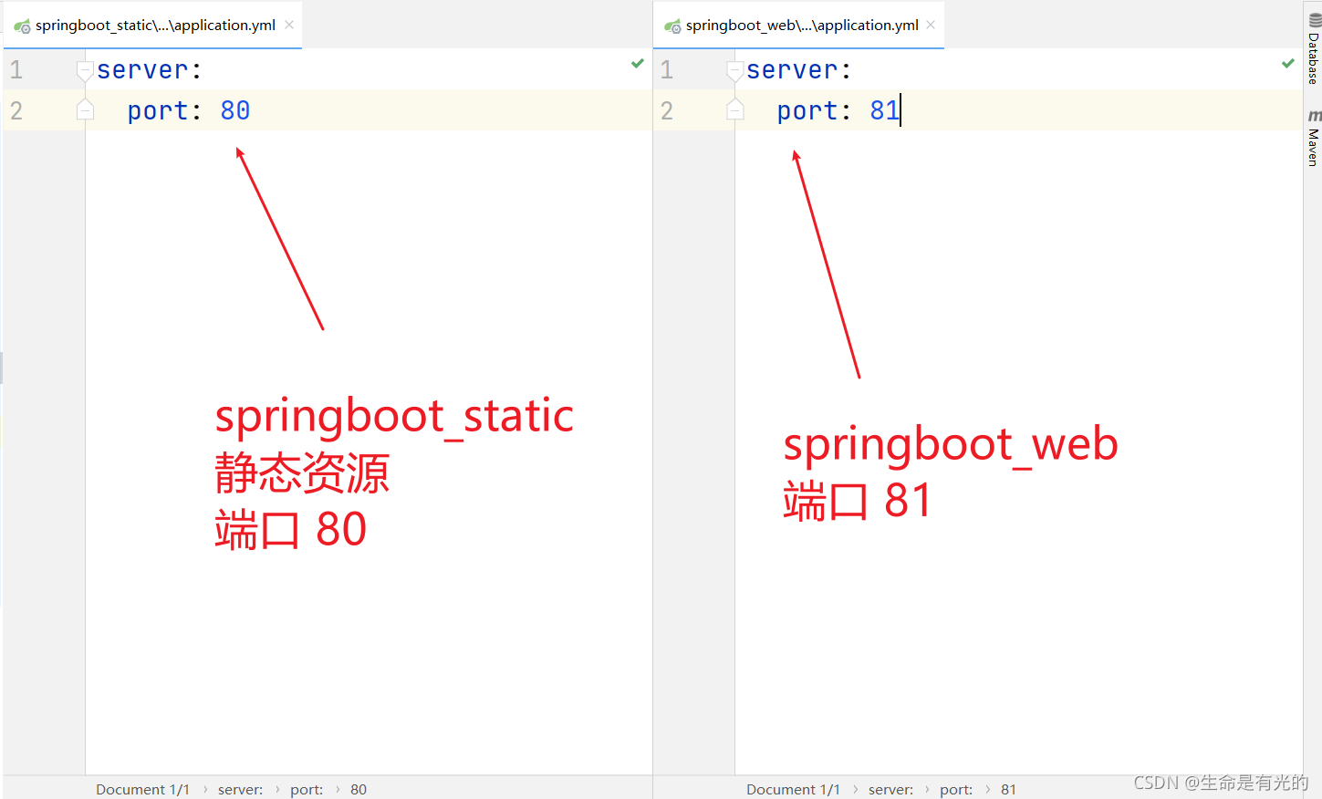Click 'server:' breadcrumb in left editor
The height and width of the screenshot is (799, 1322).
(241, 789)
